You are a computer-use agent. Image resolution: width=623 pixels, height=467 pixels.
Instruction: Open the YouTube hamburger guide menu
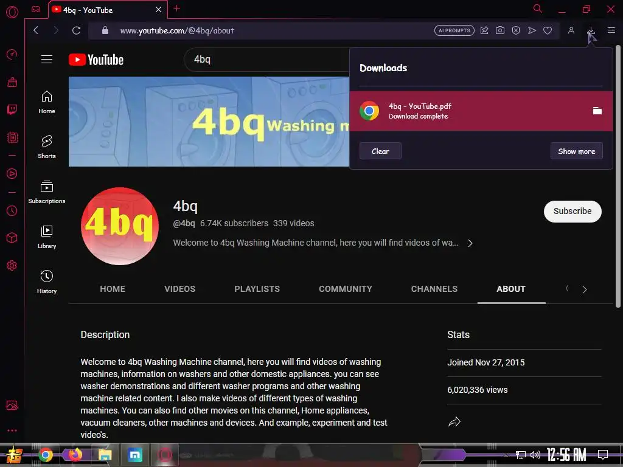(x=47, y=60)
